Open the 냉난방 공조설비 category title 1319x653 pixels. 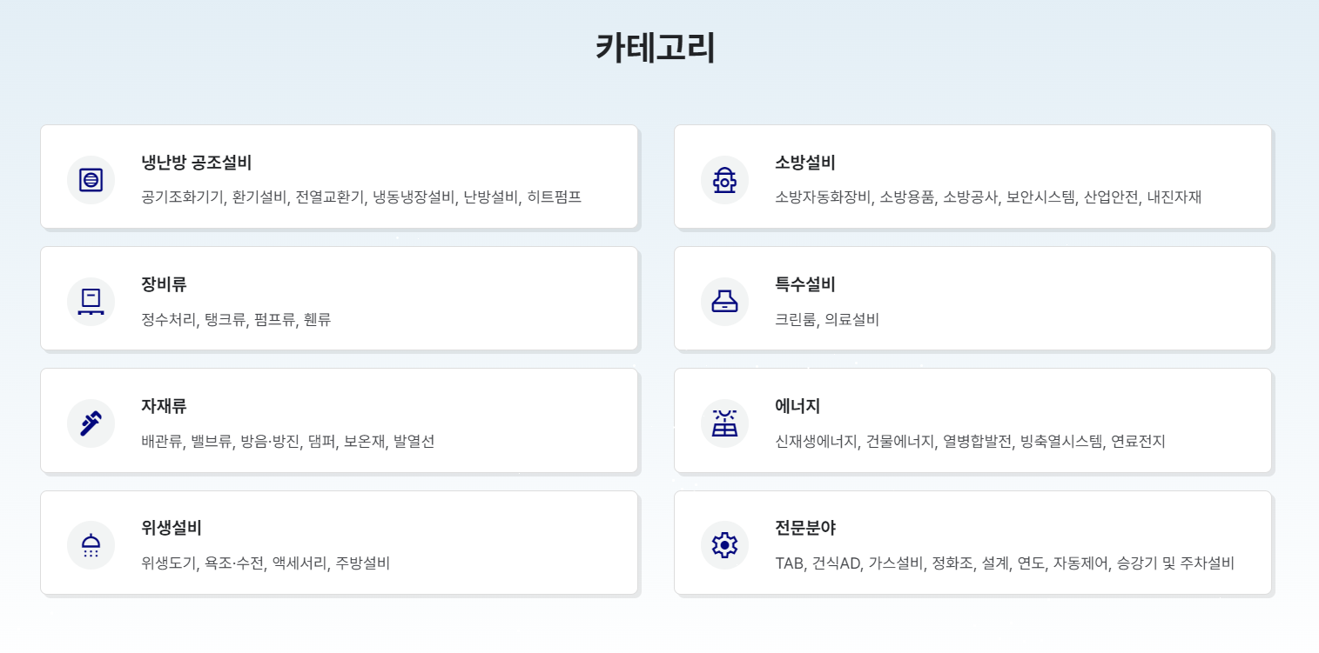(197, 163)
